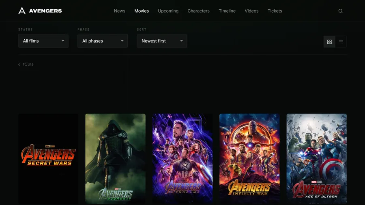Image resolution: width=365 pixels, height=205 pixels.
Task: Open the Phase 'All phases' dropdown
Action: pyautogui.click(x=103, y=41)
